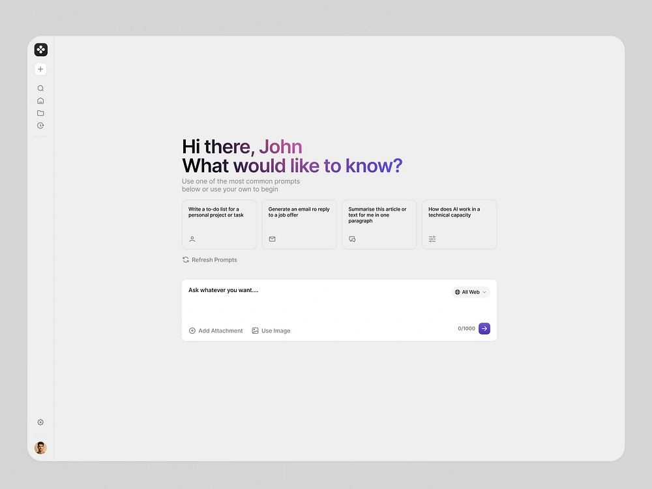Screen dimensions: 652x489
Task: Select the How does AI work card
Action: (459, 224)
